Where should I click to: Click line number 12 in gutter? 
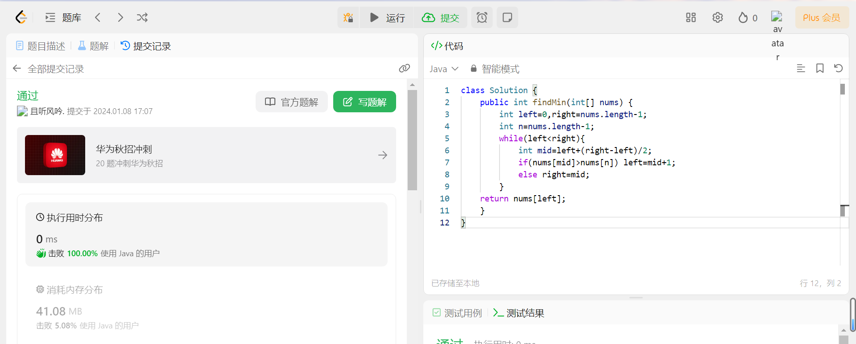click(445, 222)
